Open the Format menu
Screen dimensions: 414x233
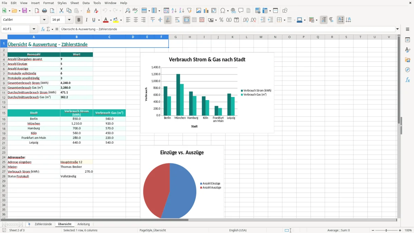pyautogui.click(x=49, y=3)
